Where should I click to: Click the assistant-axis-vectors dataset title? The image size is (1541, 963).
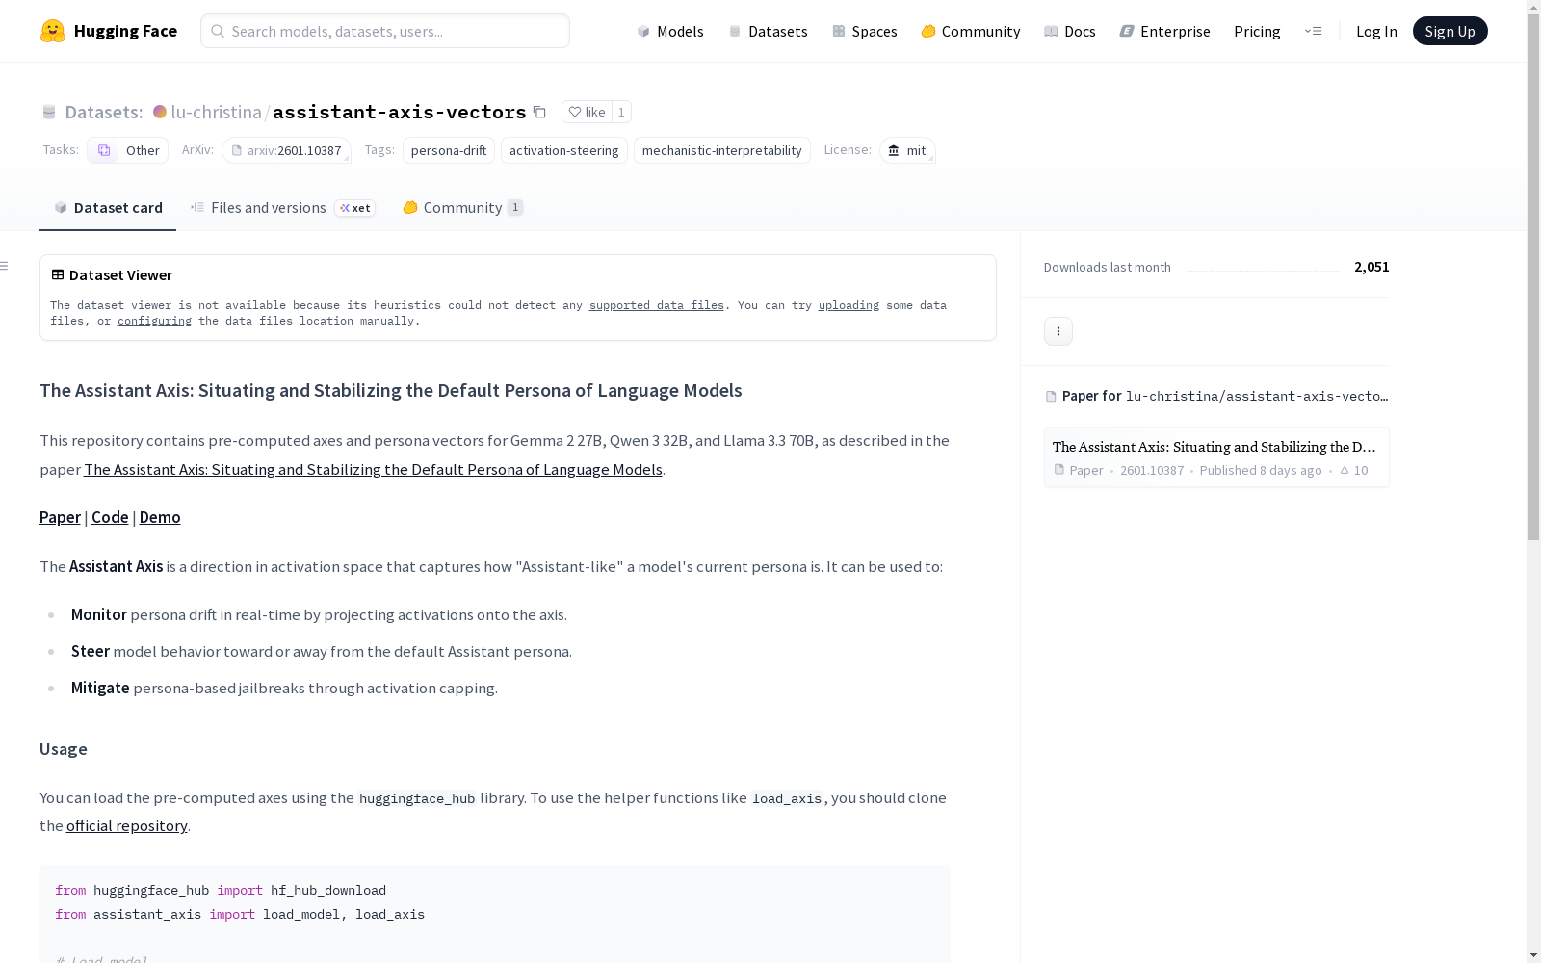tap(400, 112)
